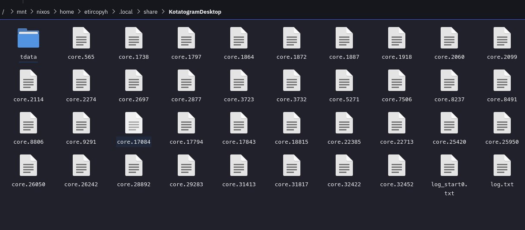Select the core.1887 file icon
The width and height of the screenshot is (525, 230).
click(344, 38)
